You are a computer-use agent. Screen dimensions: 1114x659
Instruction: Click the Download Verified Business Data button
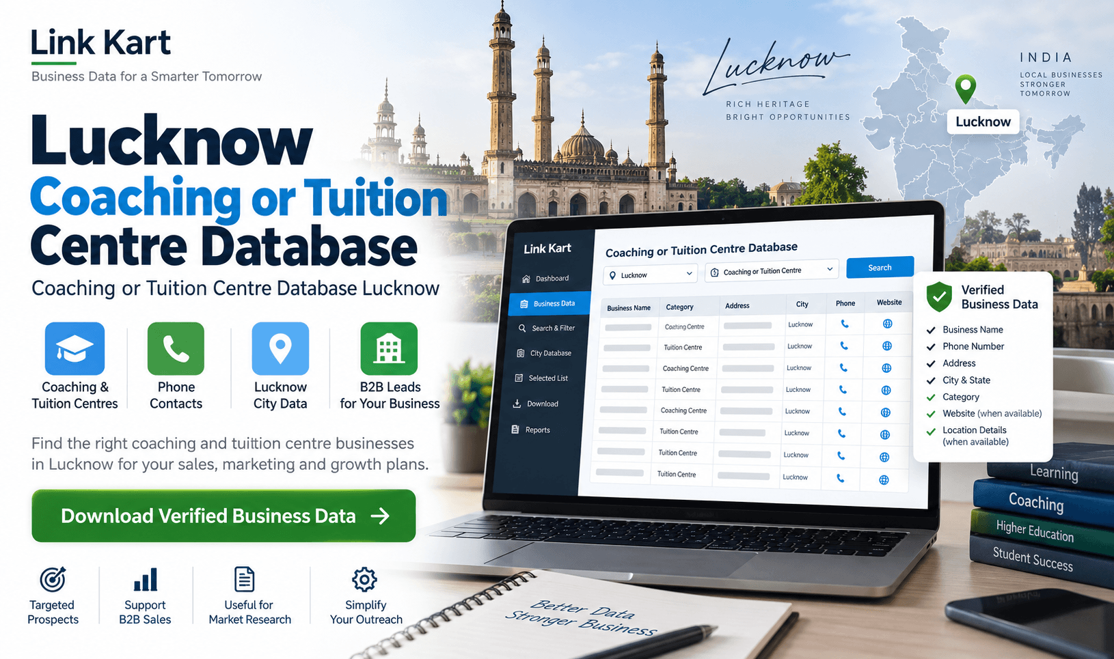[223, 516]
